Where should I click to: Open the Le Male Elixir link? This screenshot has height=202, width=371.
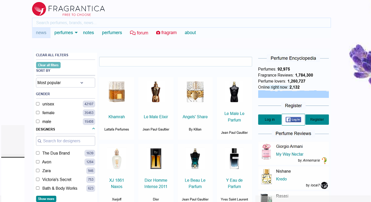(156, 117)
